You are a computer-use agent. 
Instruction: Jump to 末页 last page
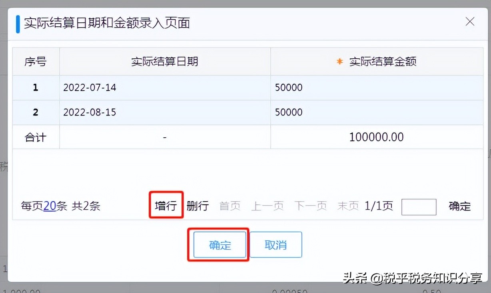(348, 206)
